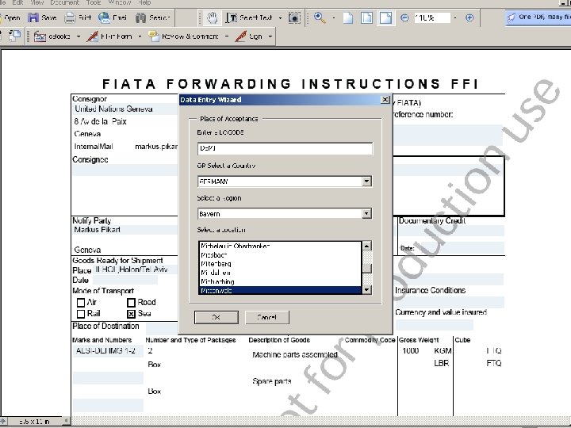Click the Insurance Conditions field
571x428 pixels.
[450, 302]
